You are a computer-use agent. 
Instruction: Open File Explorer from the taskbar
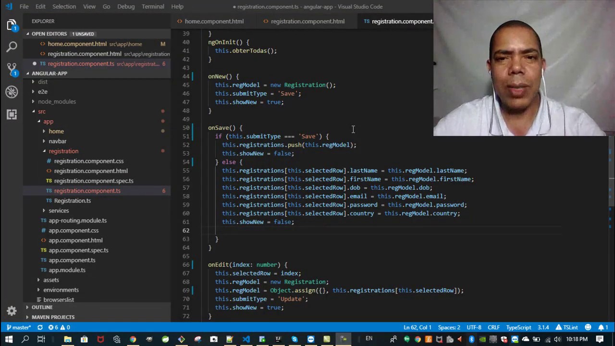(68, 339)
